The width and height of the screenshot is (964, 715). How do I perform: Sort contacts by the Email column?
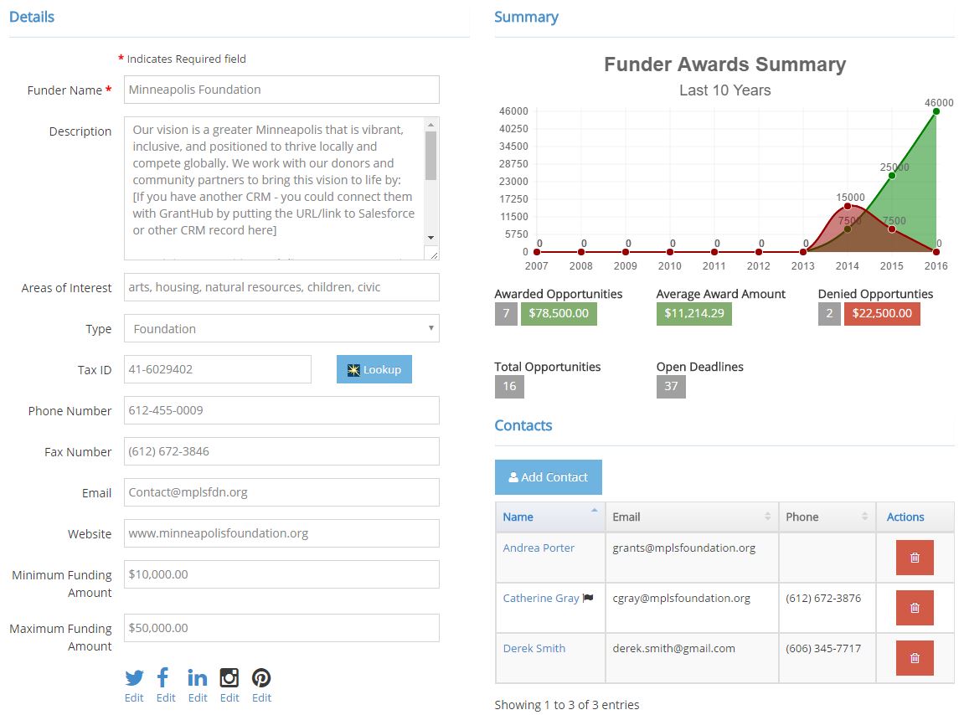coord(691,517)
